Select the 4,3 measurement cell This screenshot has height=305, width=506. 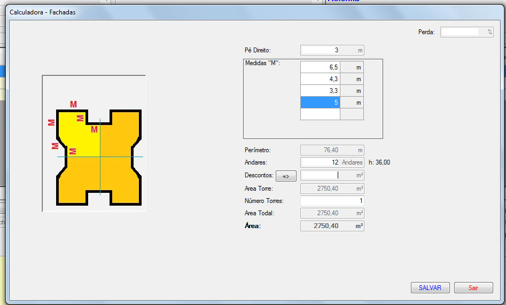tap(320, 79)
